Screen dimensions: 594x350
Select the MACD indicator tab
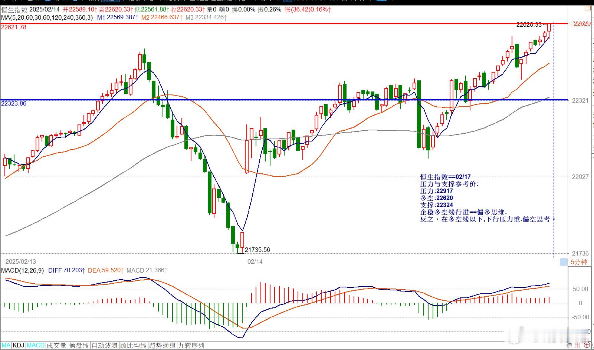tap(36, 346)
